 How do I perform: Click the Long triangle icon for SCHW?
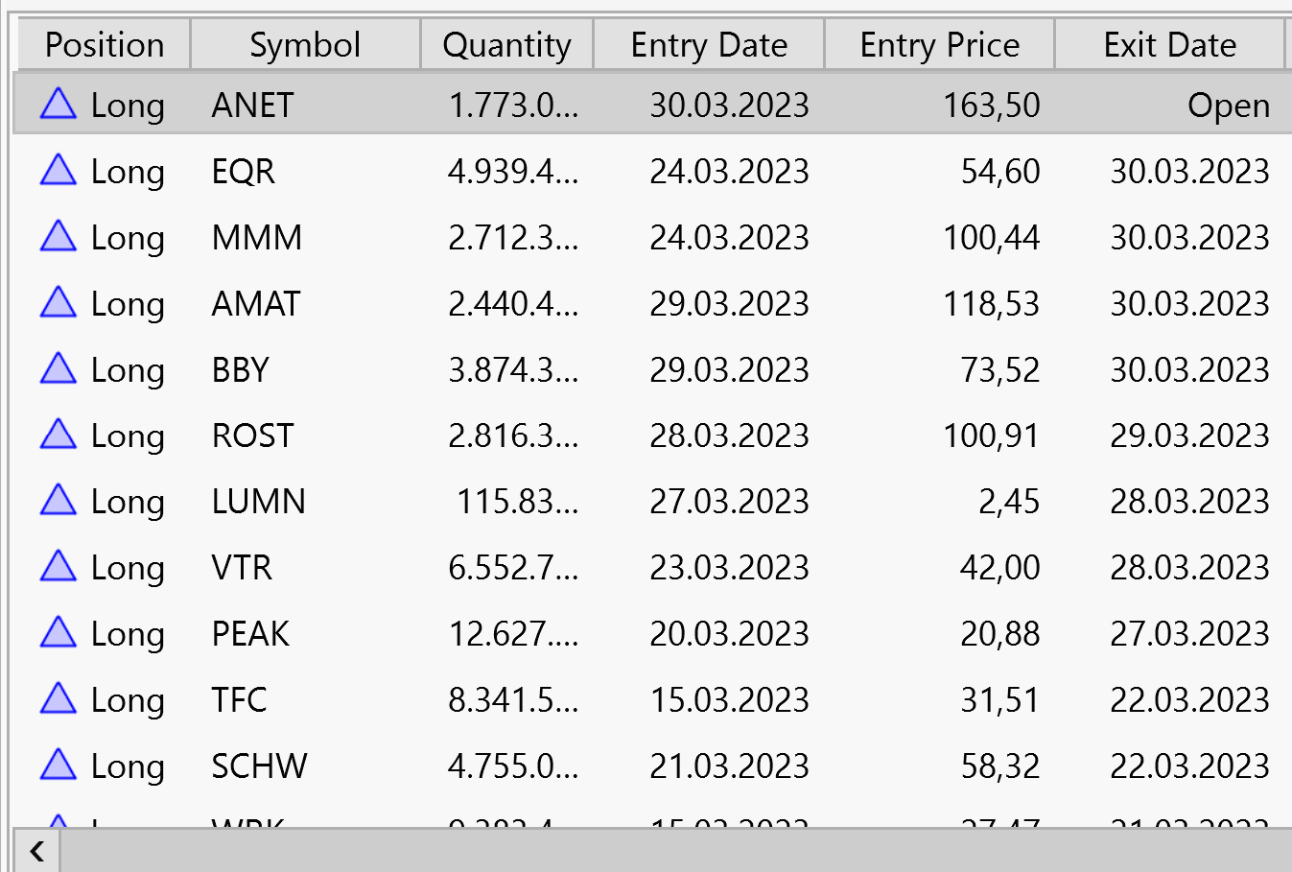(x=59, y=764)
